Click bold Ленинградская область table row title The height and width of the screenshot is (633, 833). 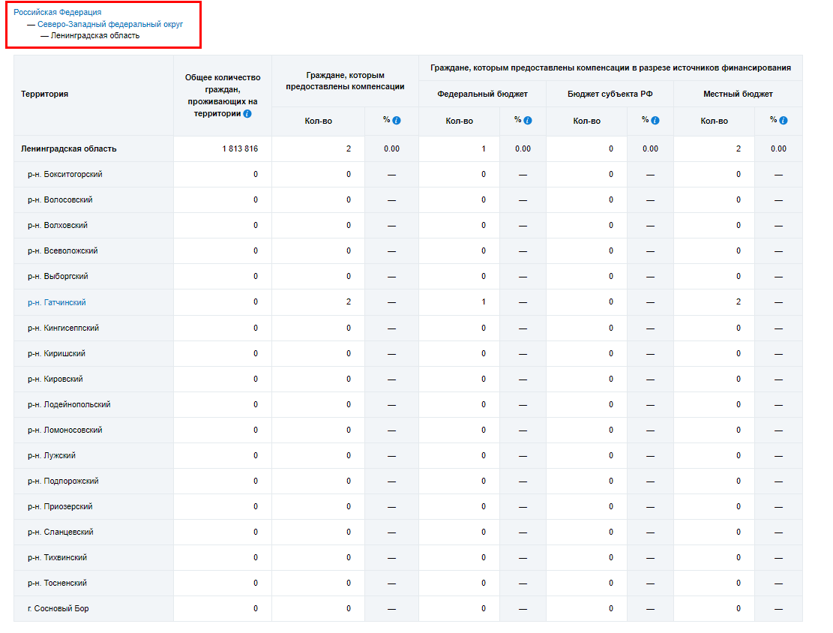(x=69, y=149)
